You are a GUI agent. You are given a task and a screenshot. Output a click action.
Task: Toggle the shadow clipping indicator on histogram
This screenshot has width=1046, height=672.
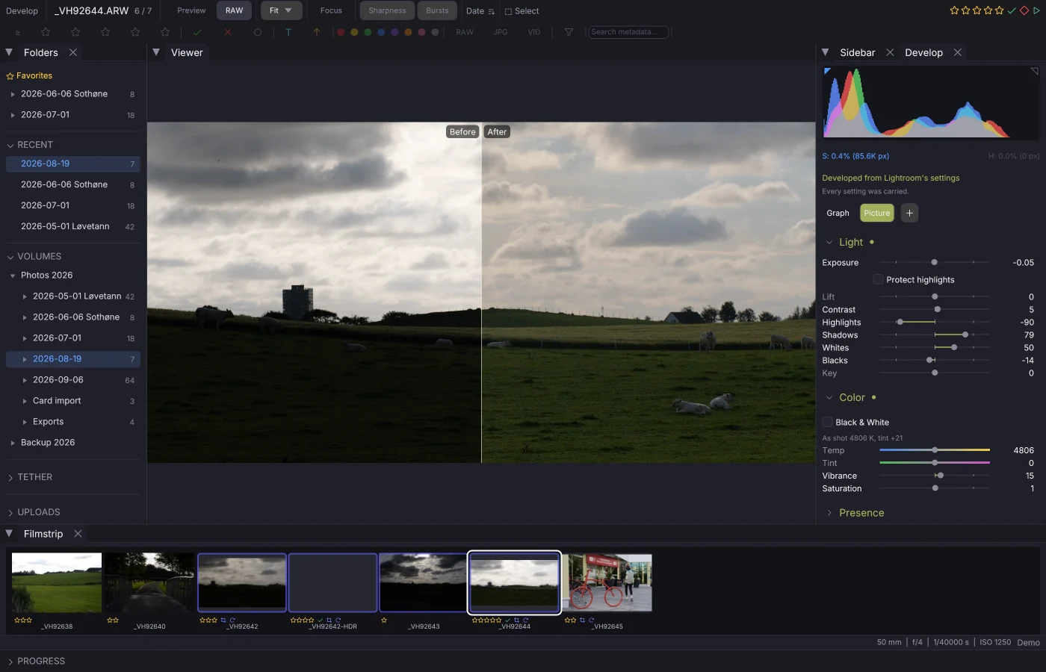tap(827, 71)
